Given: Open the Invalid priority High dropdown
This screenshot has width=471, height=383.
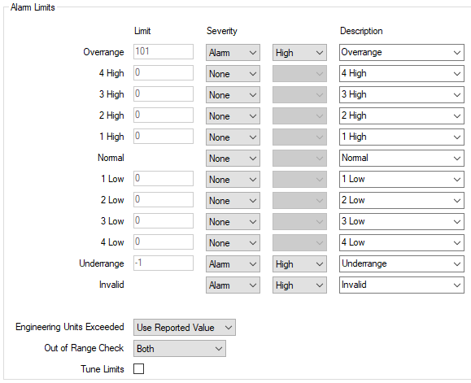Looking at the screenshot, I should pyautogui.click(x=299, y=285).
